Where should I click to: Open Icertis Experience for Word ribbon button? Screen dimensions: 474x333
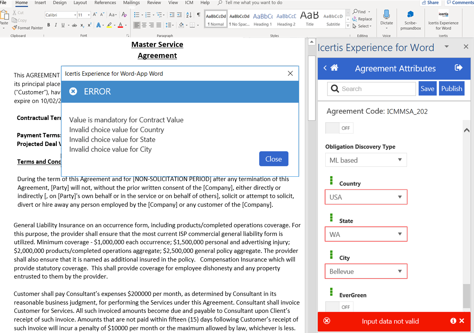click(443, 20)
